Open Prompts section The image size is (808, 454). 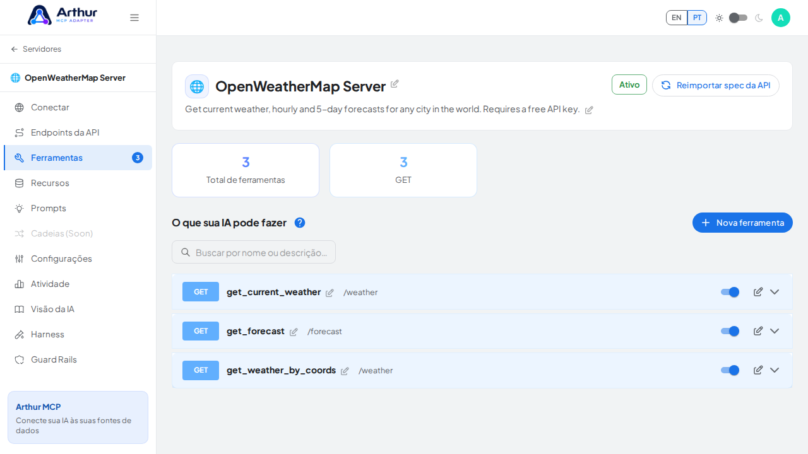78,208
